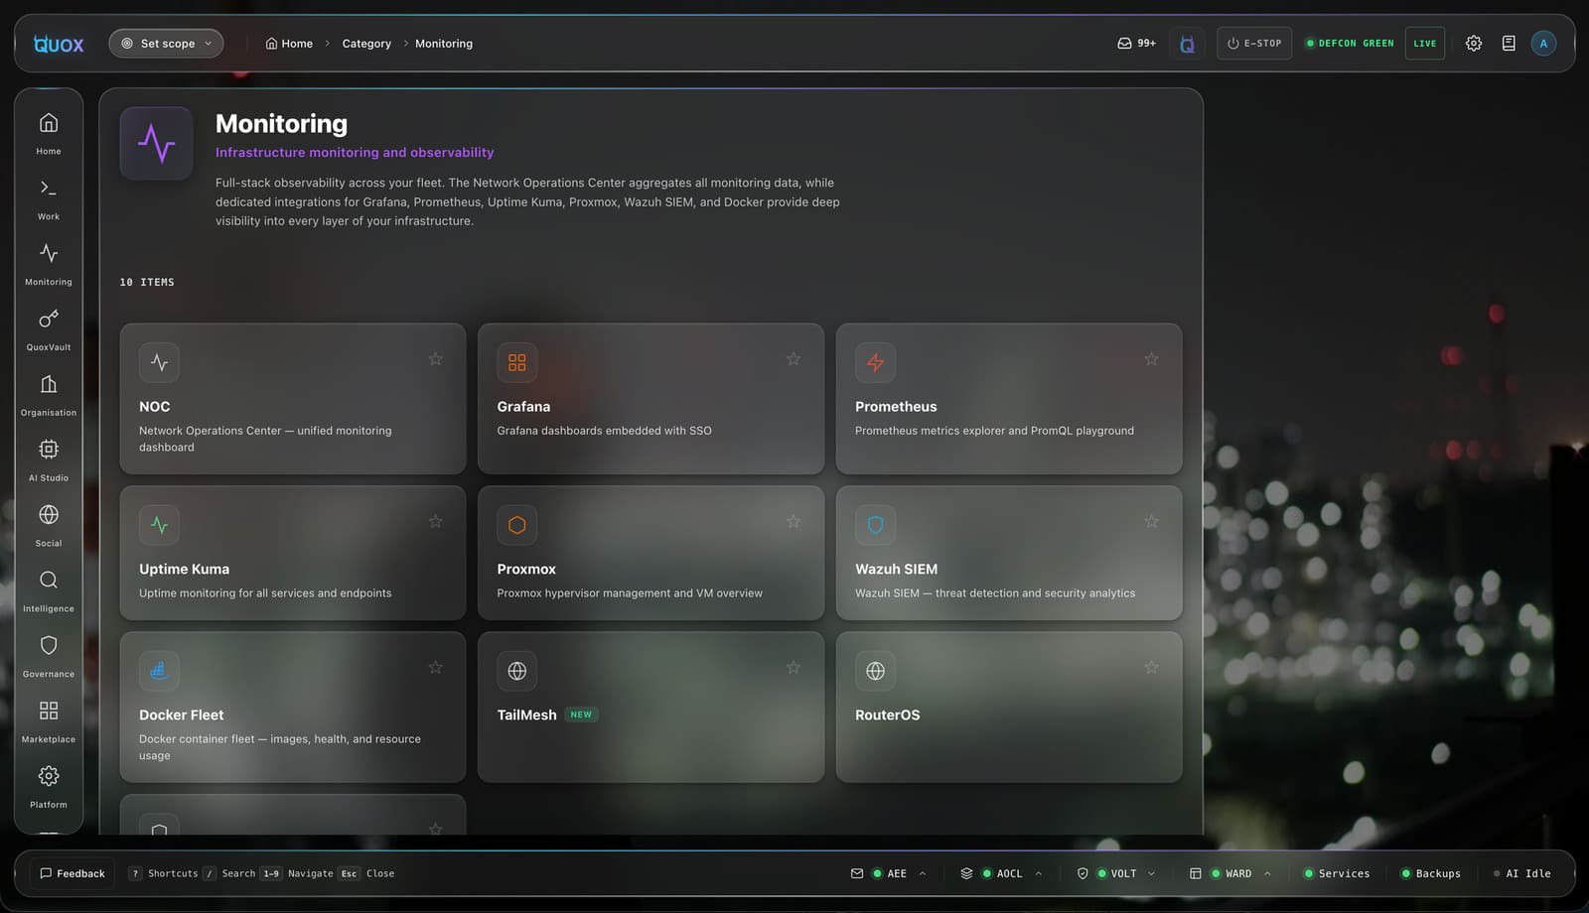The image size is (1589, 913).
Task: Open the Docker Fleet card title
Action: pyautogui.click(x=181, y=716)
